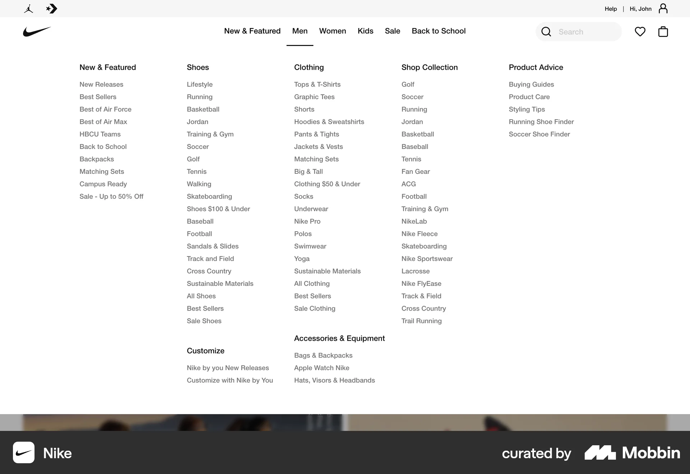The width and height of the screenshot is (690, 474).
Task: Select Back to School in the top navigation
Action: click(438, 31)
